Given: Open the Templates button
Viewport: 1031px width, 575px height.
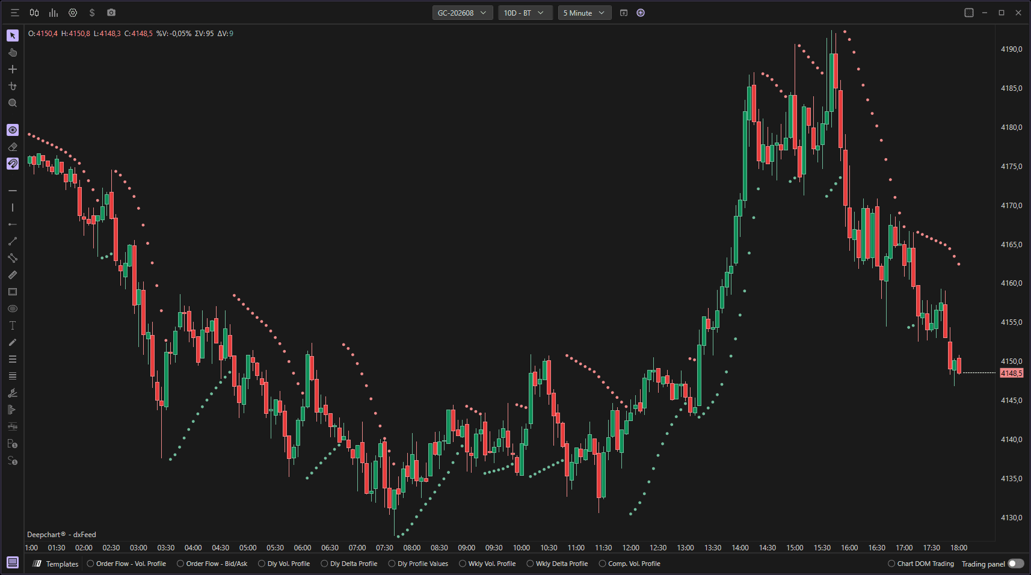Looking at the screenshot, I should [56, 564].
